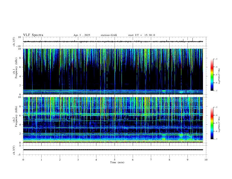Click the log(PSD) label beside ch.1 color bar

tap(219, 76)
